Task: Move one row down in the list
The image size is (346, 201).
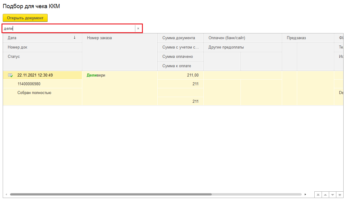Action: 332,195
